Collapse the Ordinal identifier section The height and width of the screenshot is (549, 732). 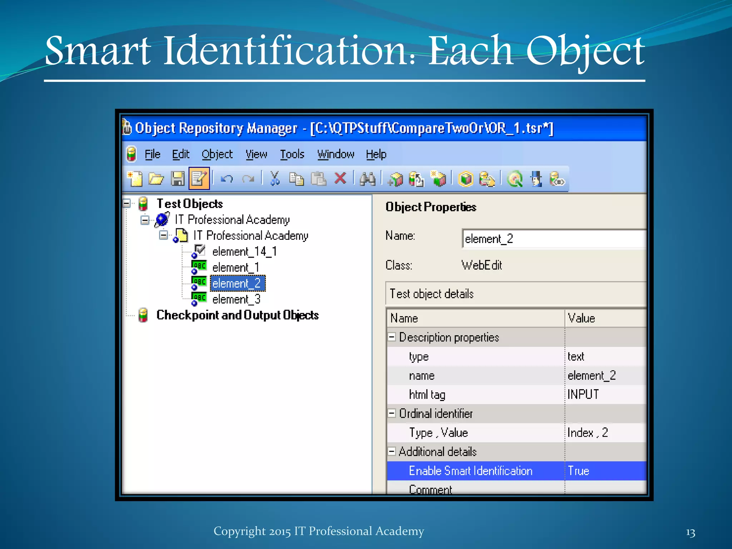click(x=392, y=413)
